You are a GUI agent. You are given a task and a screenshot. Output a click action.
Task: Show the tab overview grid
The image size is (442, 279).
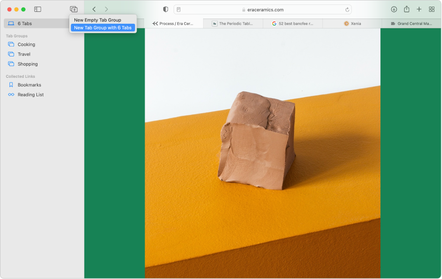432,9
